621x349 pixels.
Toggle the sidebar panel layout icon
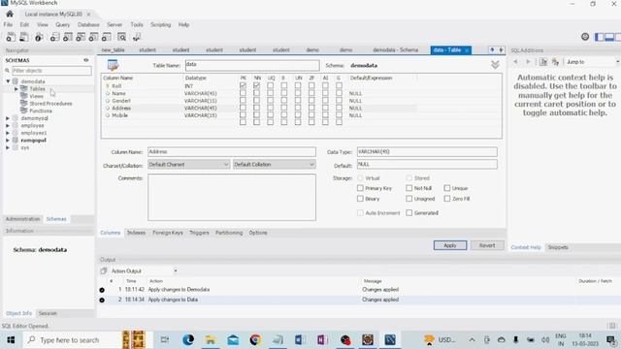tap(600, 37)
